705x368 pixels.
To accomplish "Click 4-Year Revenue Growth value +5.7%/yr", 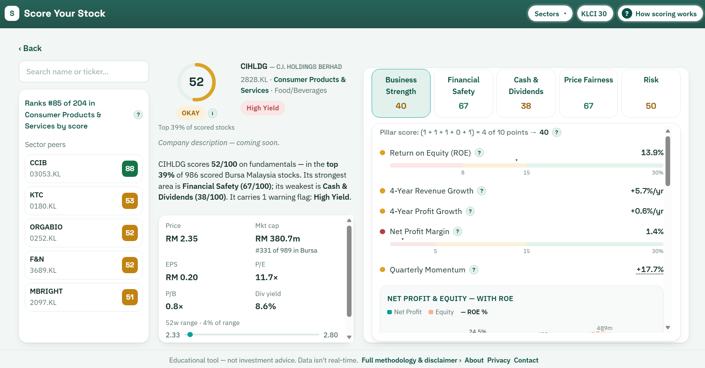I will [x=647, y=191].
